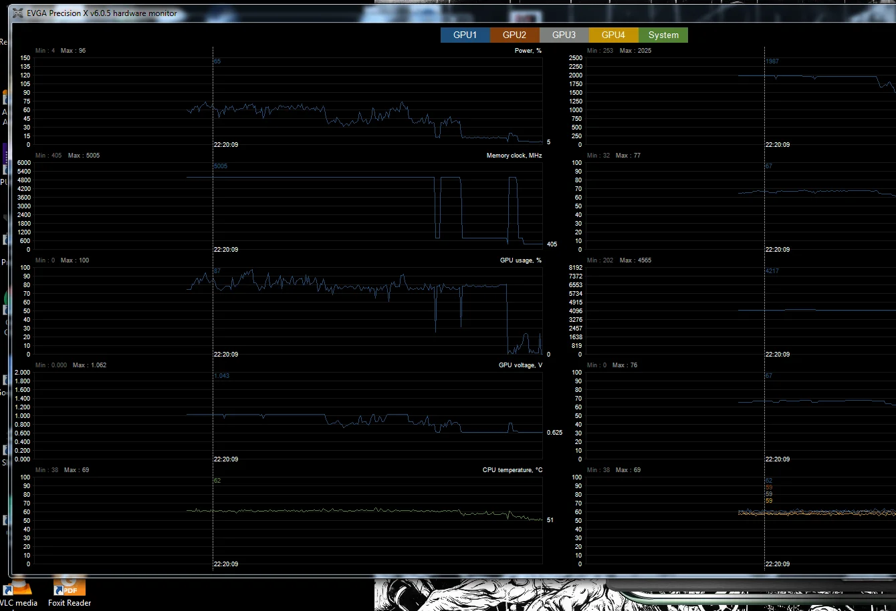Screen dimensions: 896x611
Task: Click the EVGA Precision X title bar icon
Action: click(x=18, y=13)
